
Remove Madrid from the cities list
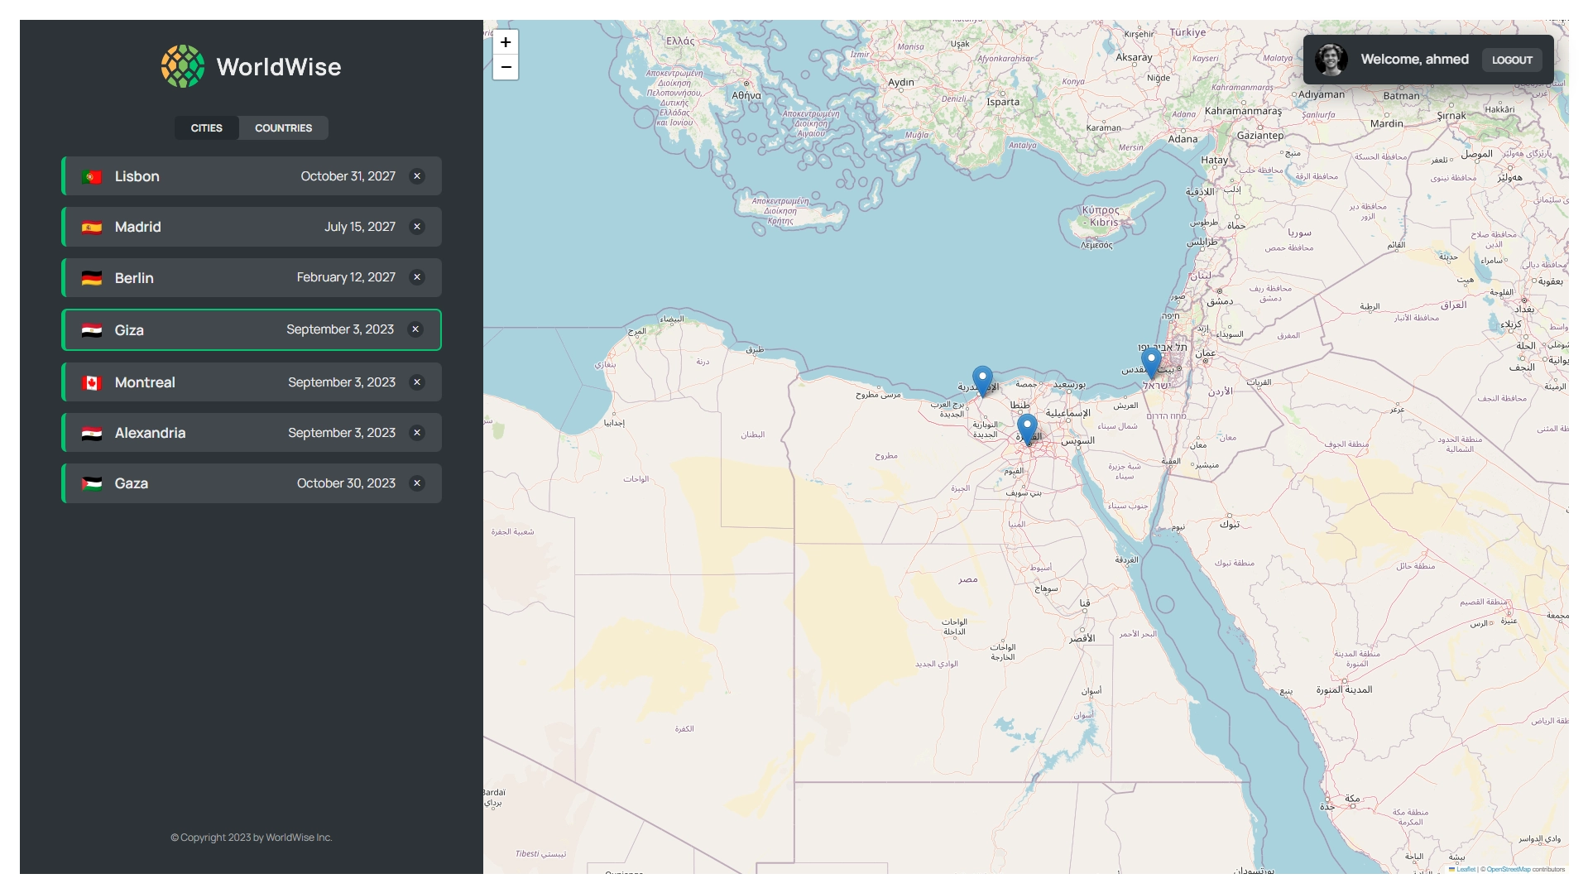[x=417, y=227]
